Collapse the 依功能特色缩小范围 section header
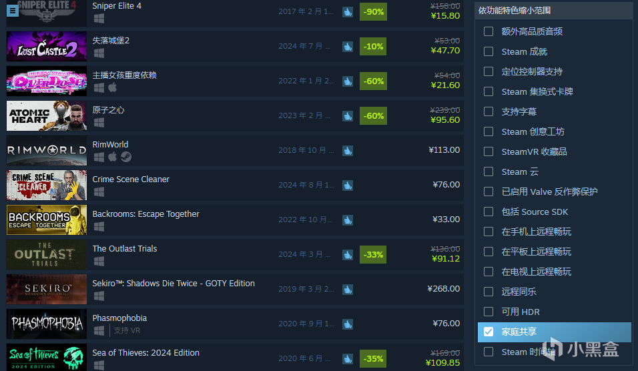 click(x=553, y=11)
